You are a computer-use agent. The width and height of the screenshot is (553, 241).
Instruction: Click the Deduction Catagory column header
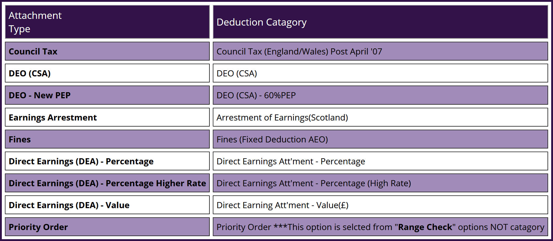pos(261,22)
